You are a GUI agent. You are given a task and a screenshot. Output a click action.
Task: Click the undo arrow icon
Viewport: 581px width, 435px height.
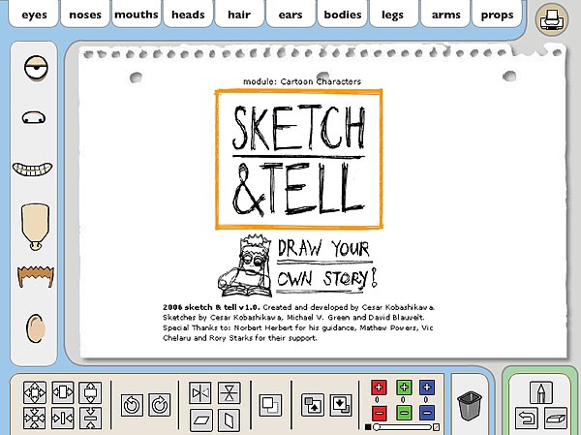pyautogui.click(x=527, y=419)
